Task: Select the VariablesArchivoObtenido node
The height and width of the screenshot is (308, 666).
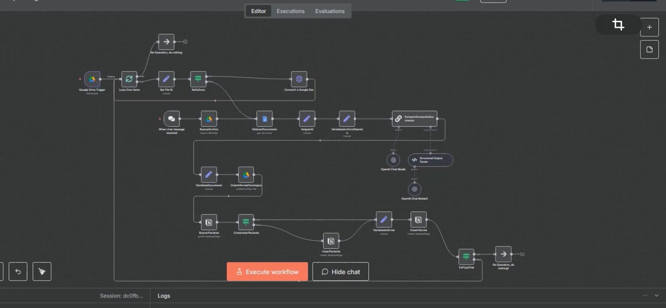Action: 347,119
